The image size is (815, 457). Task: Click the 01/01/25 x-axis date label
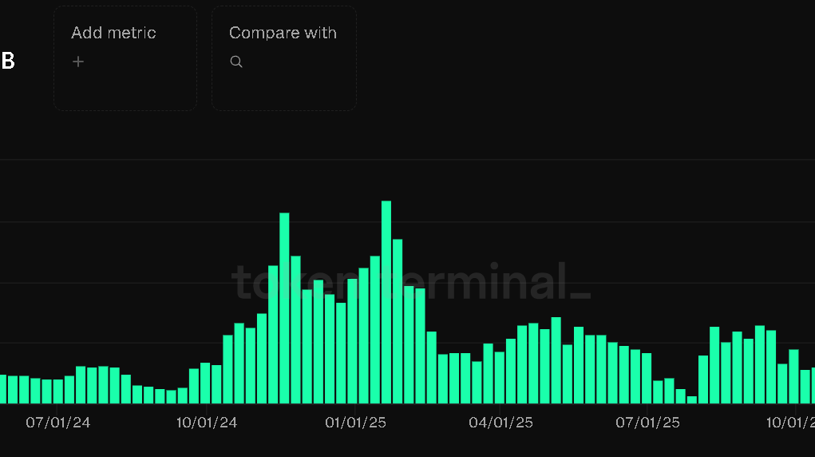point(355,422)
